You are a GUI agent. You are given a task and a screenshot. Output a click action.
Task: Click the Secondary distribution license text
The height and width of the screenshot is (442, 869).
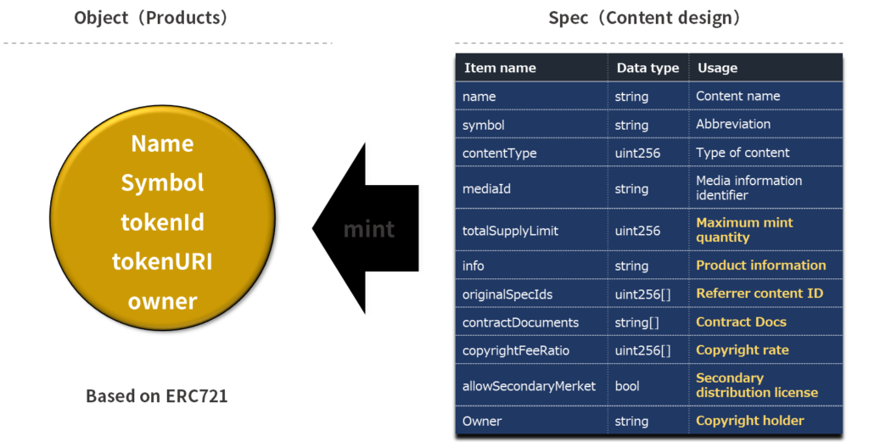(757, 385)
